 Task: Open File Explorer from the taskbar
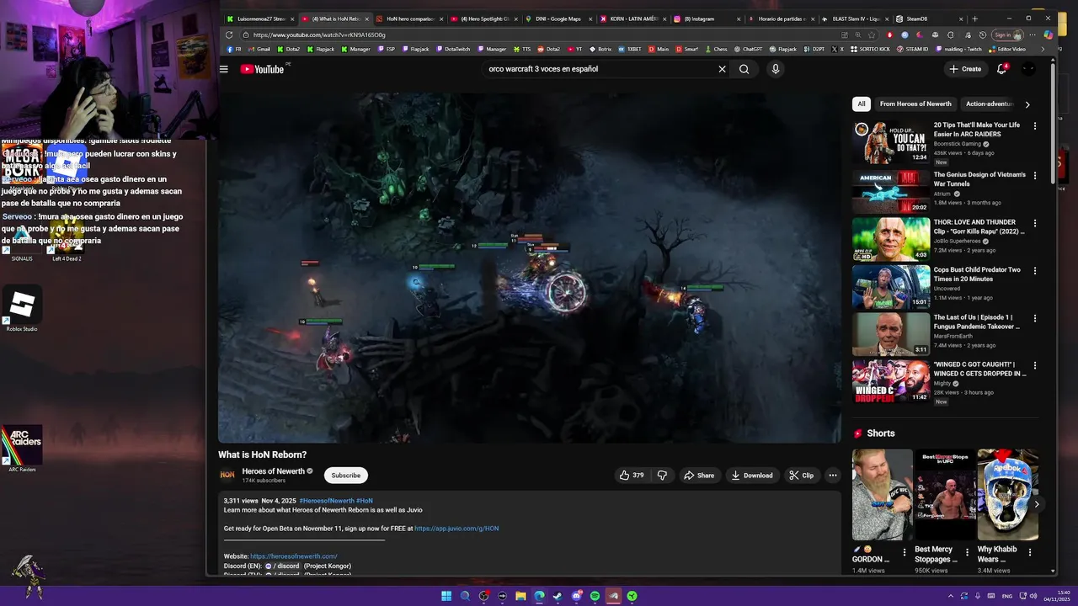pos(520,596)
